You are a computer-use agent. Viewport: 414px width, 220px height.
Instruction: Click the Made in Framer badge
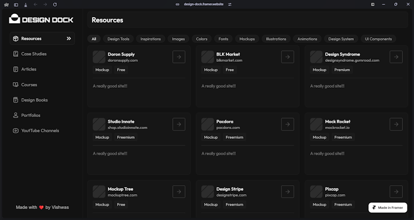[388, 208]
